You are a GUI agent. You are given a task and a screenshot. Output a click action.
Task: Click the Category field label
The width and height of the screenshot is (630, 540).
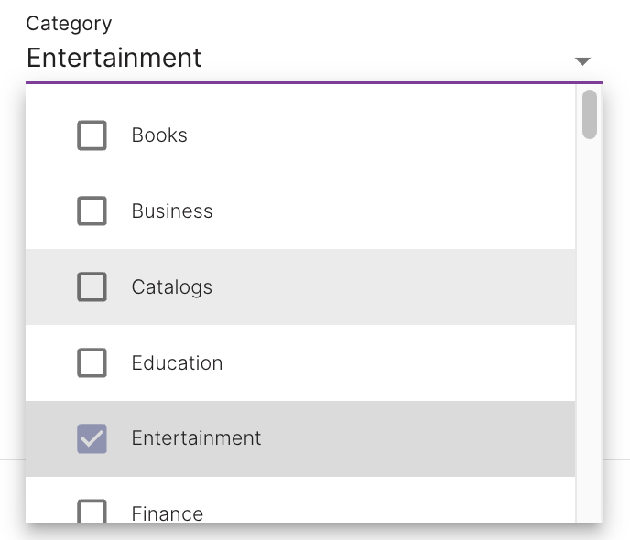pos(69,24)
